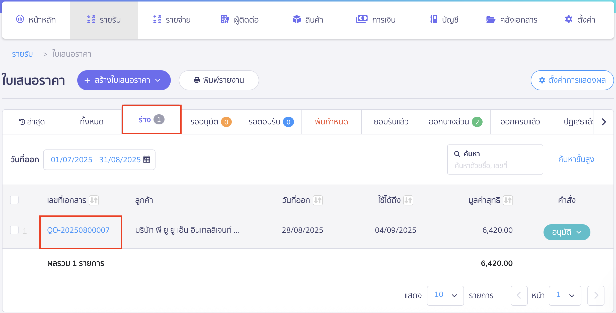Open the date range field 01/07/2025 - 31/08/2025
Screen dimensions: 616x313
[x=99, y=160]
